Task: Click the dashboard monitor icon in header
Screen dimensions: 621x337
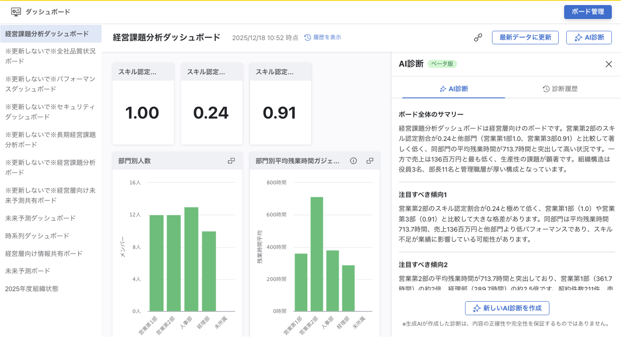Action: tap(16, 12)
